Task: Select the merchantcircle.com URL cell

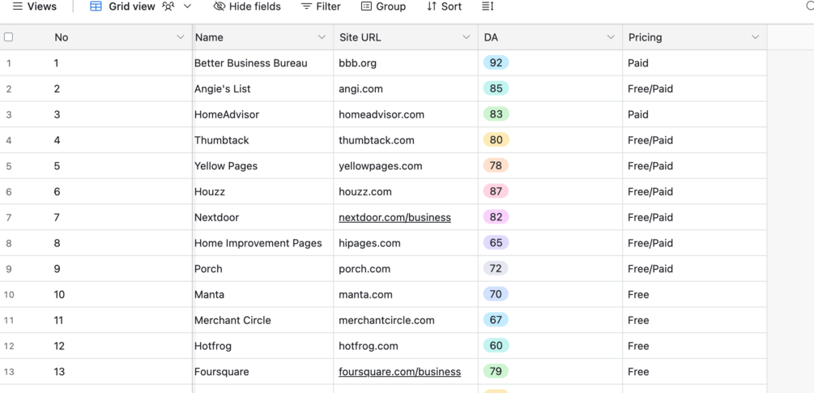Action: (406, 320)
